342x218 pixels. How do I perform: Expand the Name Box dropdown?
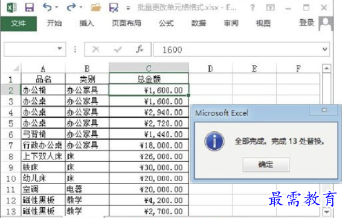tap(60, 49)
